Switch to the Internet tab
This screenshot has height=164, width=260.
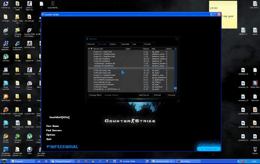coord(91,44)
